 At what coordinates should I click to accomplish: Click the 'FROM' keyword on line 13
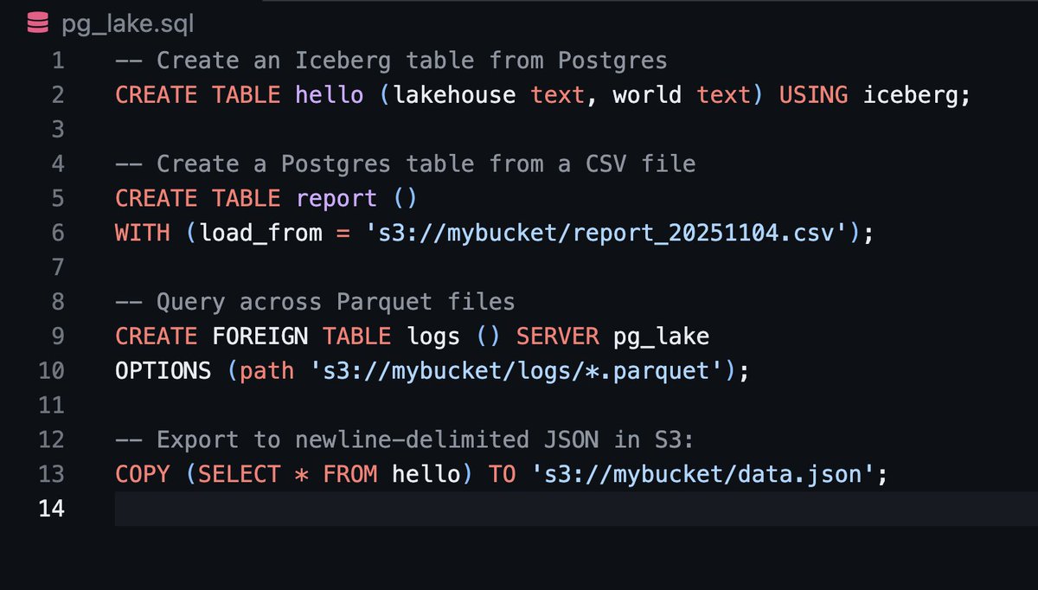[349, 474]
